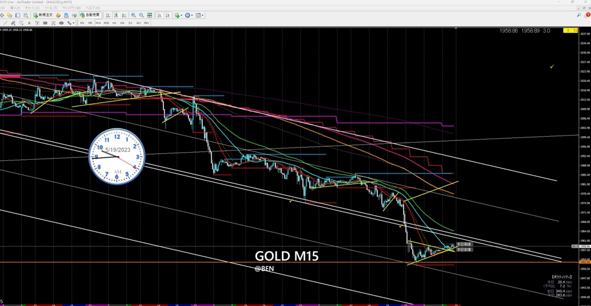Expand the templates dropdown
Viewport: 591px width, 306px height.
(x=199, y=15)
